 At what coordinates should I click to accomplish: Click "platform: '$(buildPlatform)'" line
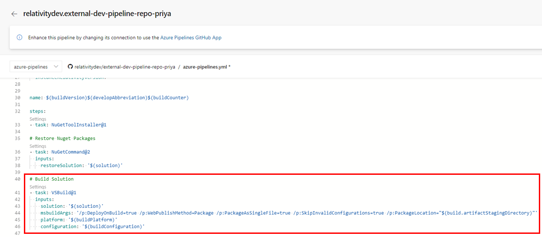79,219
